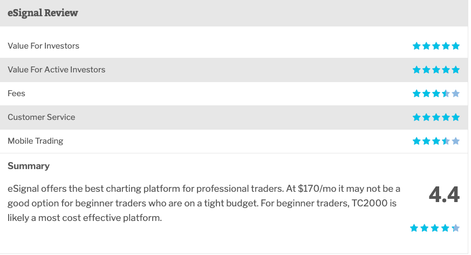Click the eSignal Review heading
The image size is (471, 255).
point(43,13)
